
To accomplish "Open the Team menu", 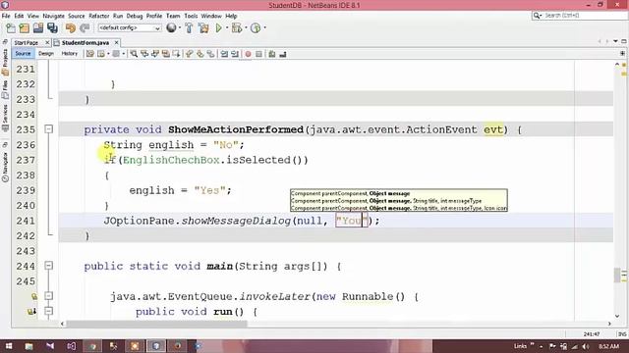I will coord(173,16).
